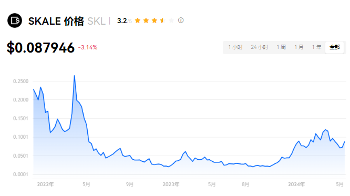This screenshot has height=196, width=350.
Task: Click the 3.2 rating score
Action: pos(122,21)
